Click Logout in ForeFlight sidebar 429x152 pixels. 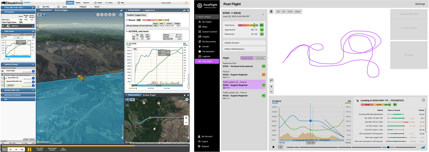[203, 141]
